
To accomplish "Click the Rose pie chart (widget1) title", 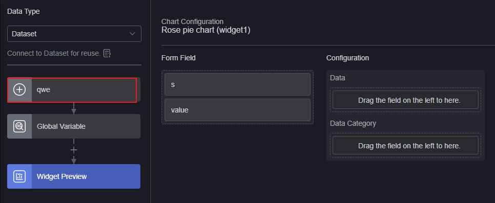I will pos(206,30).
